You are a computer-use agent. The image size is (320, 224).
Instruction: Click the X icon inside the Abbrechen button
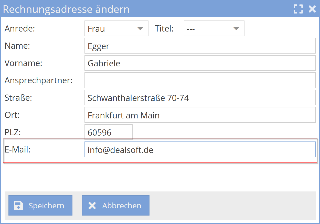click(x=92, y=205)
